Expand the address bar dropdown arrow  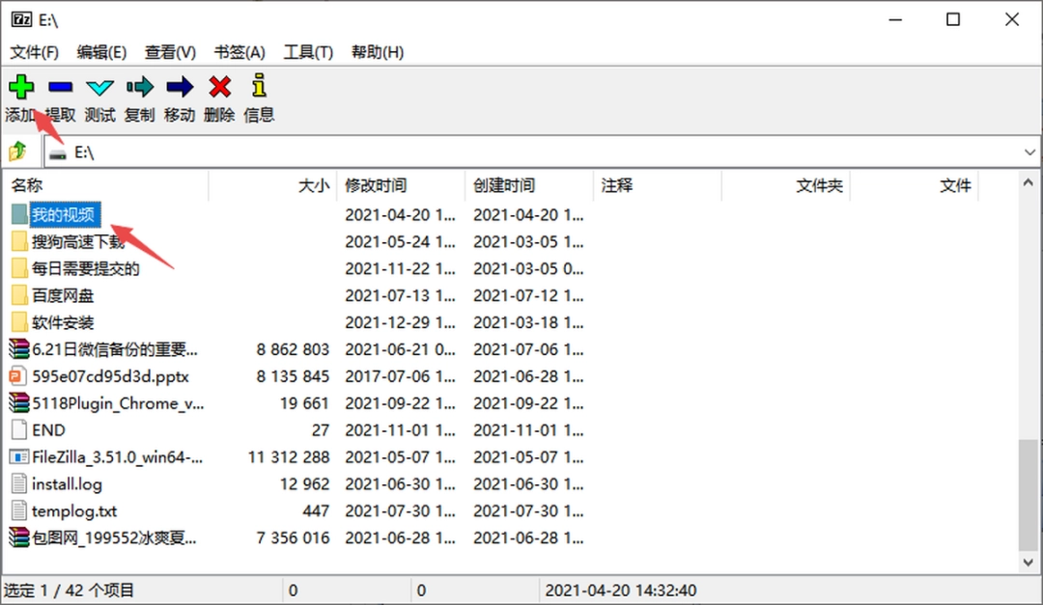1029,151
